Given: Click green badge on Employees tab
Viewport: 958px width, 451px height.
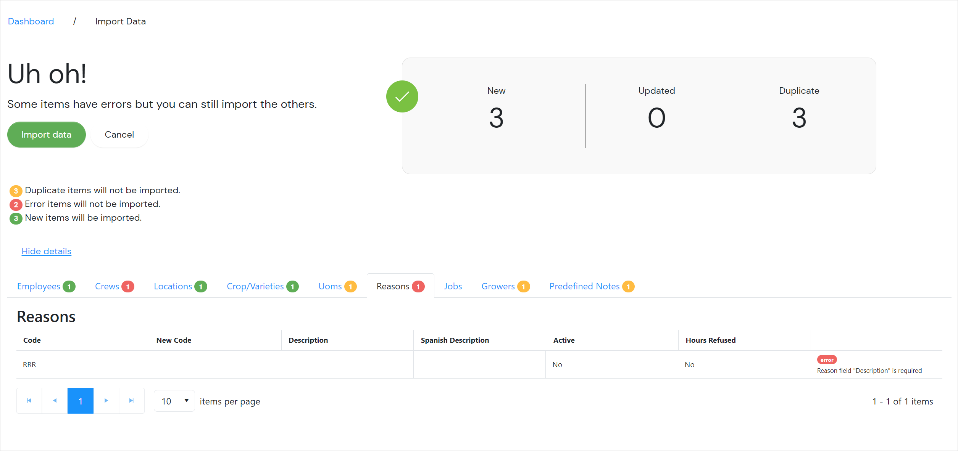Looking at the screenshot, I should coord(69,286).
